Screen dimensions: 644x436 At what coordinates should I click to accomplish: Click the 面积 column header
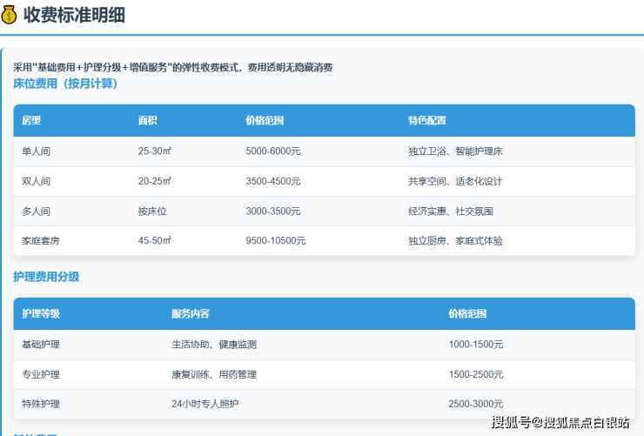point(147,120)
